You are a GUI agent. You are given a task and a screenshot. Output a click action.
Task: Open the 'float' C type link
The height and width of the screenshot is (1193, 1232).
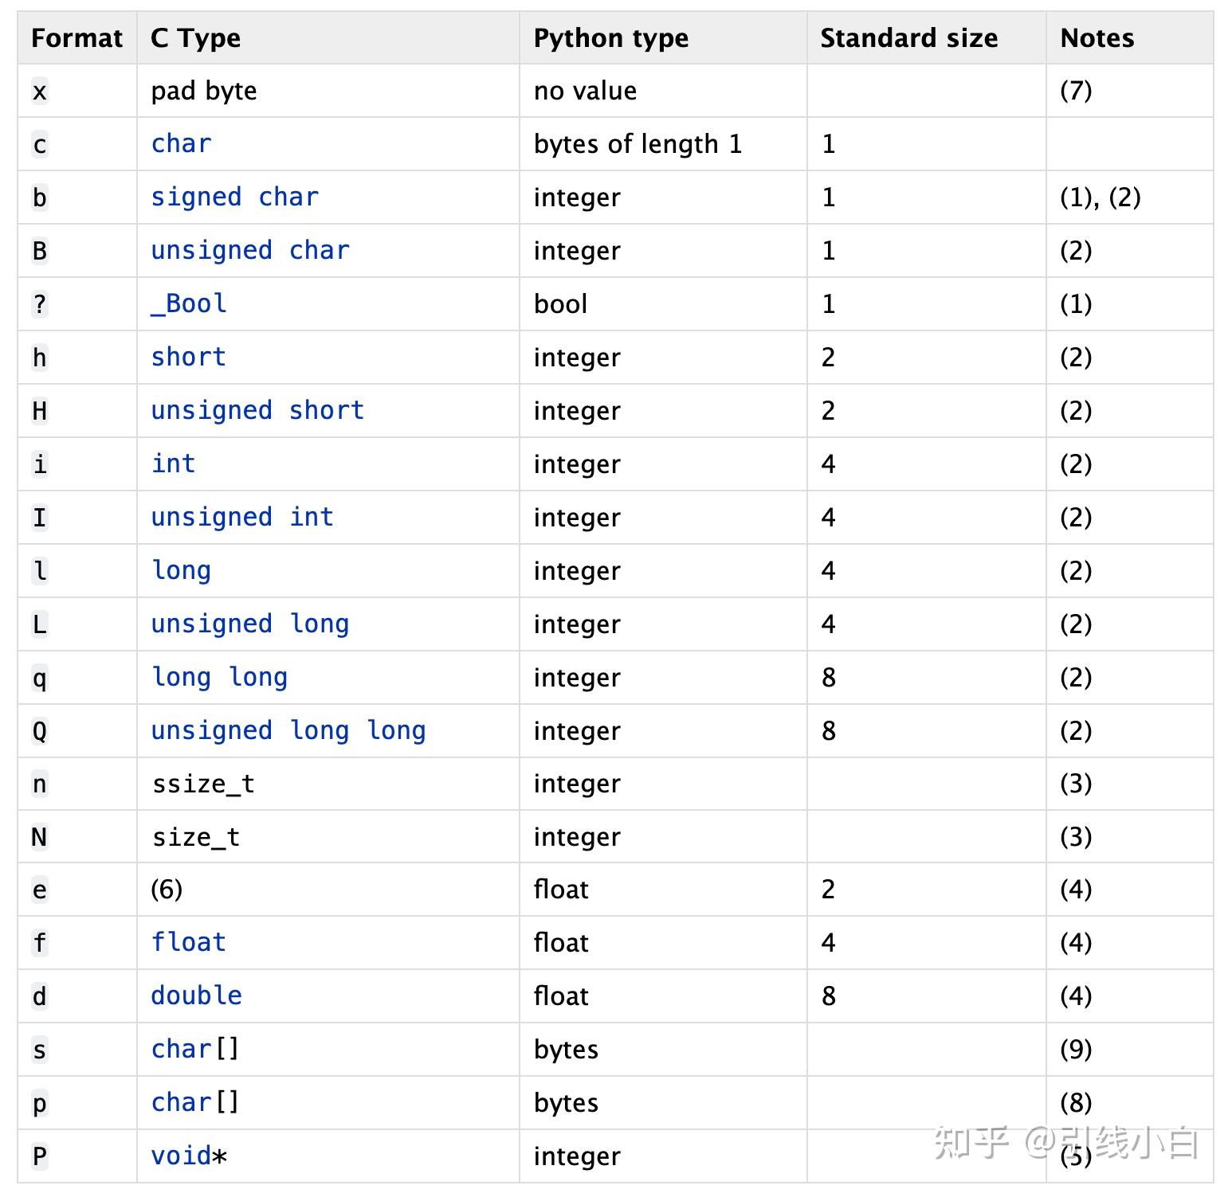click(188, 942)
